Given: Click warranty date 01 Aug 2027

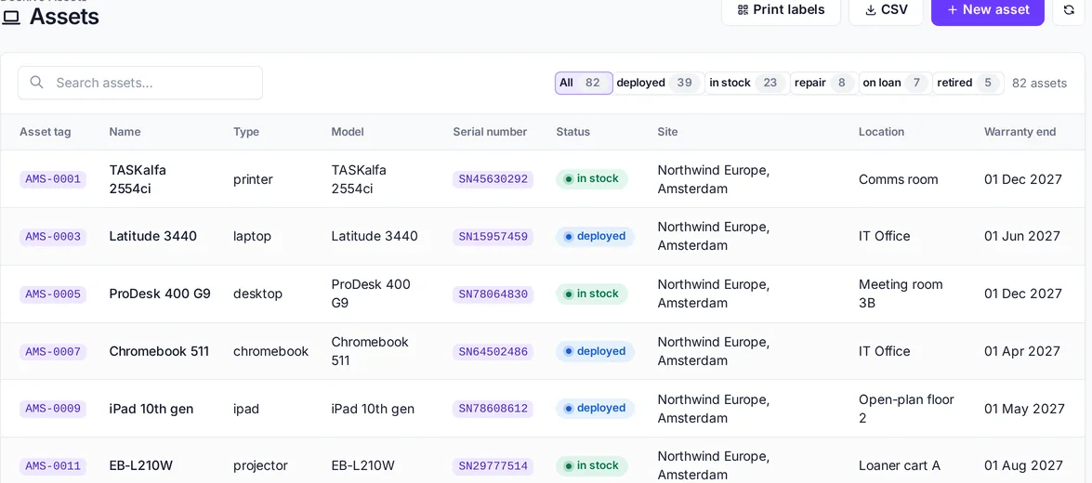Looking at the screenshot, I should pyautogui.click(x=1024, y=465).
